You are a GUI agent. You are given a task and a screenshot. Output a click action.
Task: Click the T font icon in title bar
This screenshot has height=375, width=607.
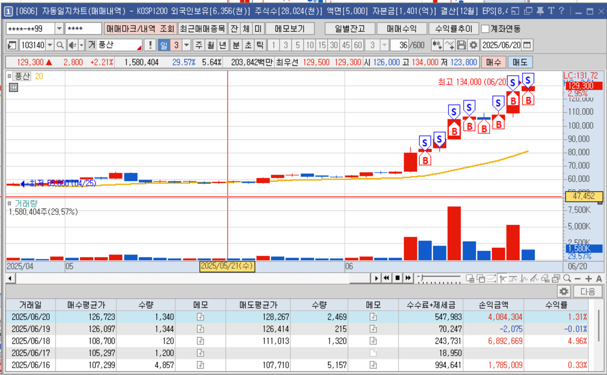click(x=551, y=11)
